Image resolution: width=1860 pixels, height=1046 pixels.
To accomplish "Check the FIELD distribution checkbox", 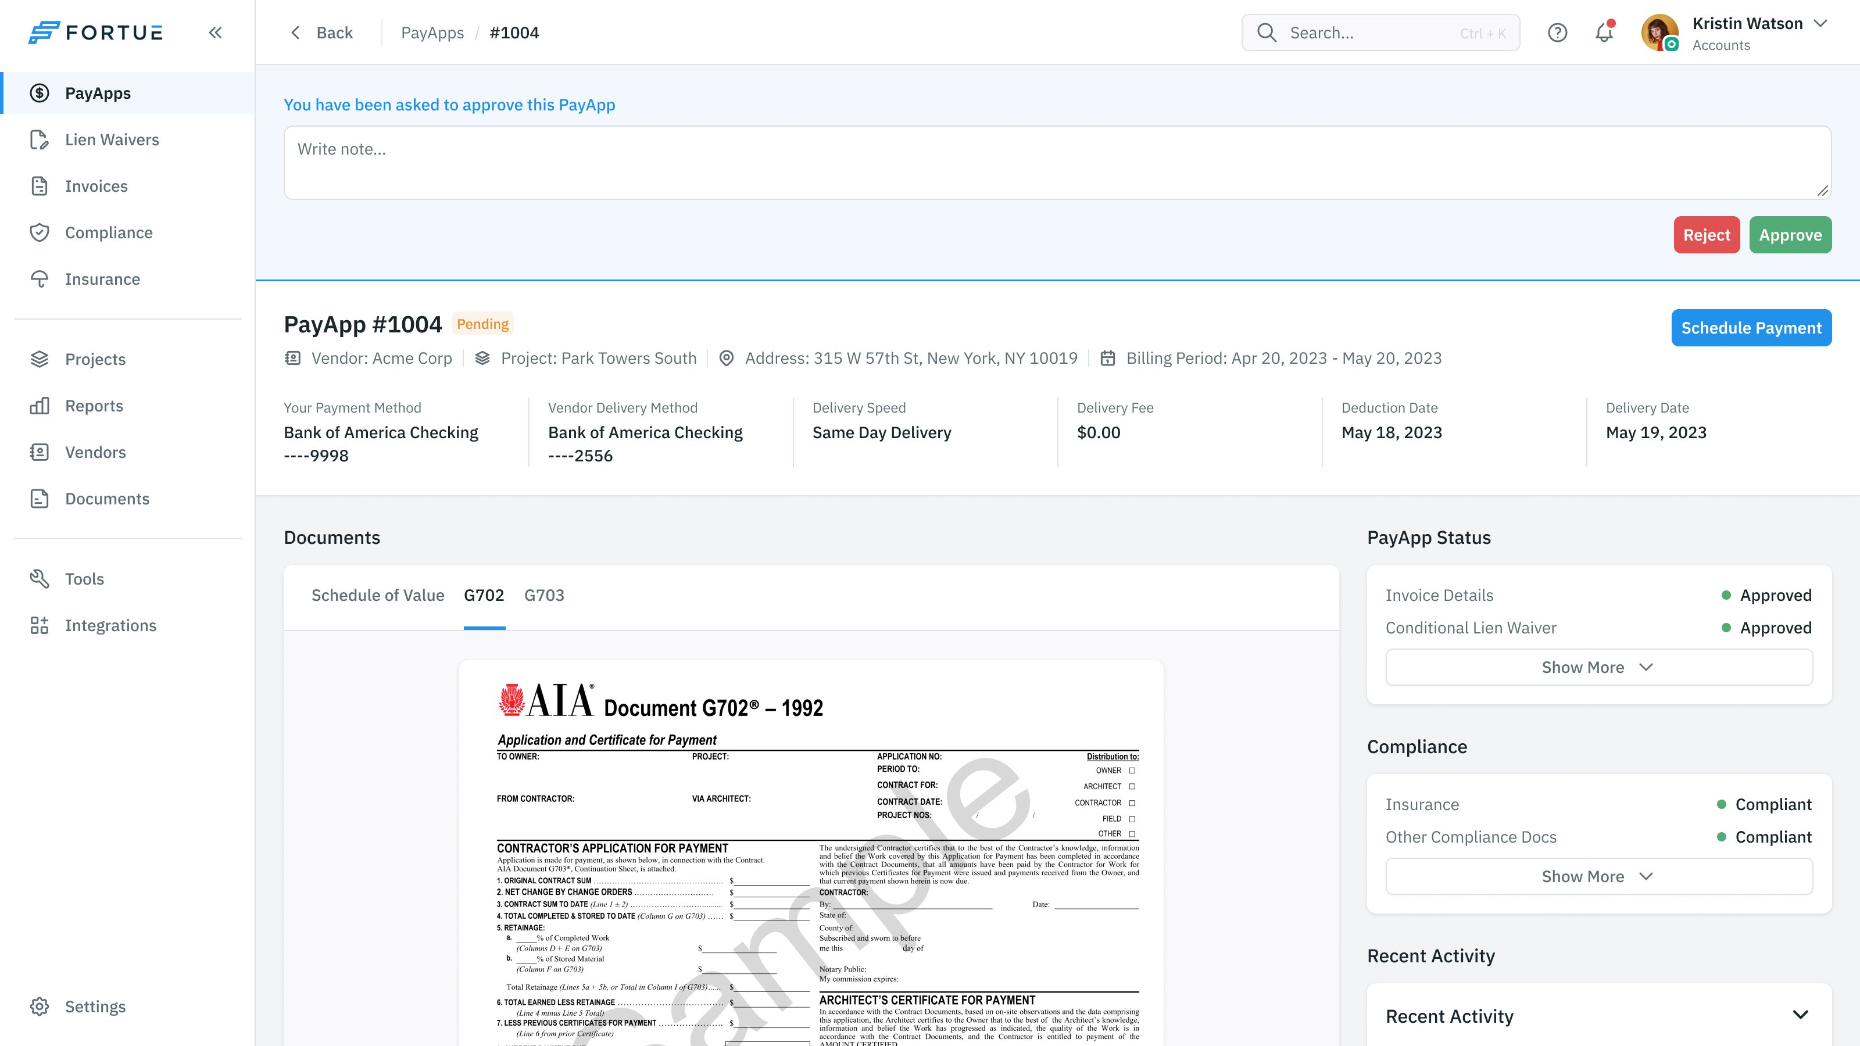I will pos(1132,819).
